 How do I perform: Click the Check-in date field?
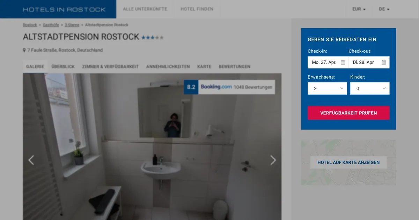[x=324, y=63]
